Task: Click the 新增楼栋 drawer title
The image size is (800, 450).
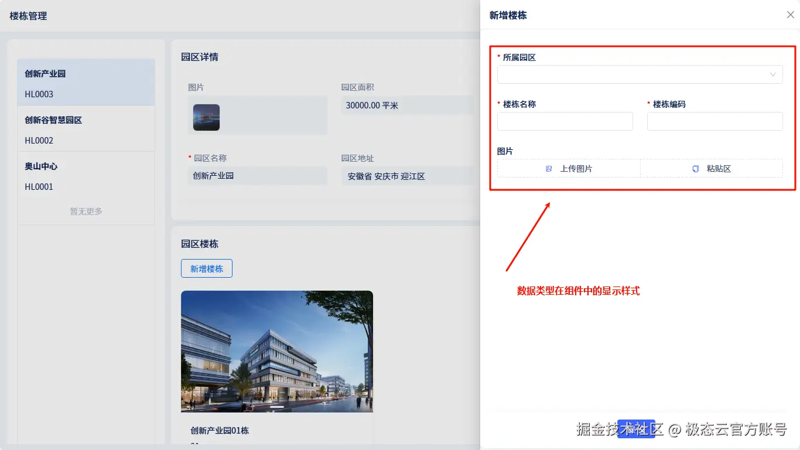Action: [x=508, y=15]
